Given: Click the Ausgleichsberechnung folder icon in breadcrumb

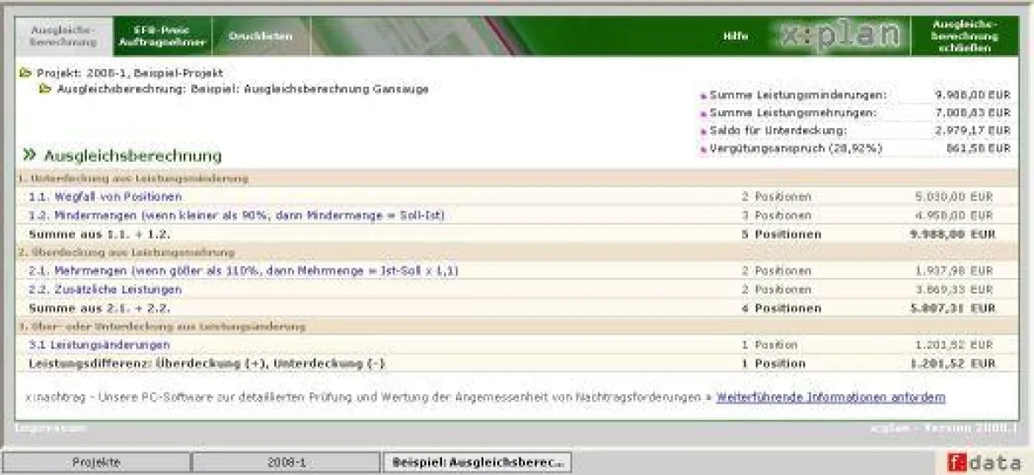Looking at the screenshot, I should 45,89.
